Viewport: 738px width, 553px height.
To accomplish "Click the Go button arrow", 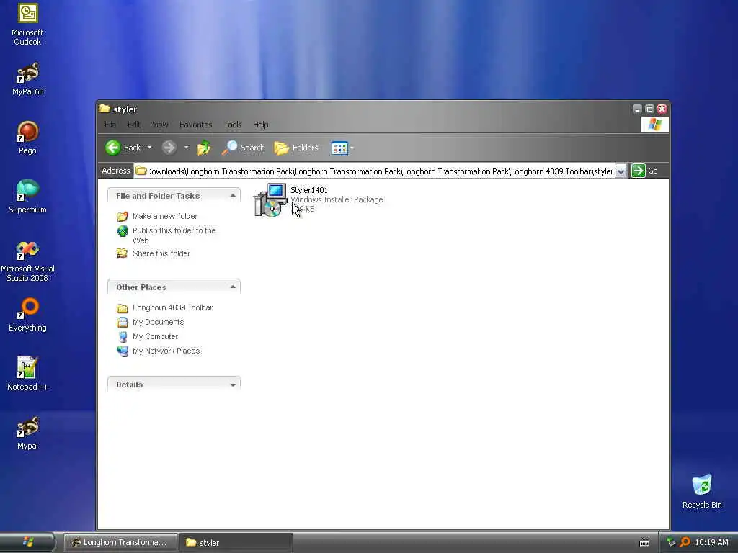I will pos(639,171).
